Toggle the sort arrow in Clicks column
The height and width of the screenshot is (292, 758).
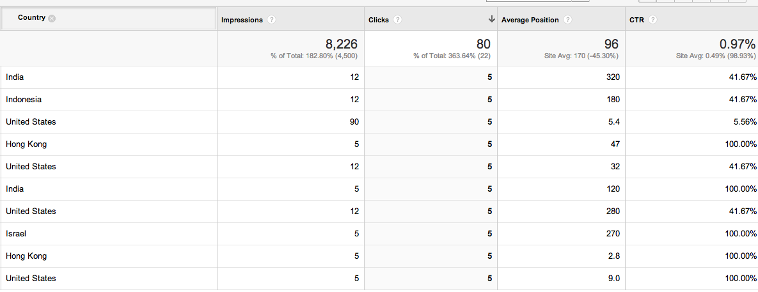[492, 19]
